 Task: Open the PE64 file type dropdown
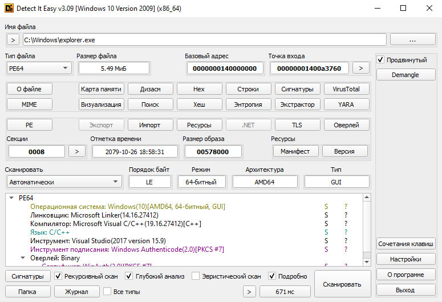coord(38,69)
